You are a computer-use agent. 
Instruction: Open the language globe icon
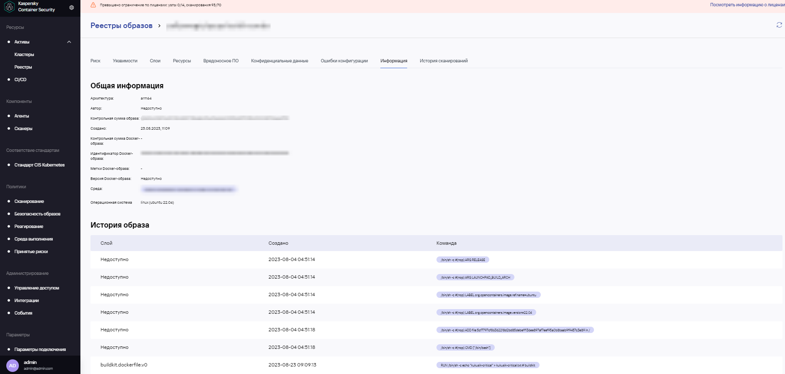pyautogui.click(x=72, y=8)
